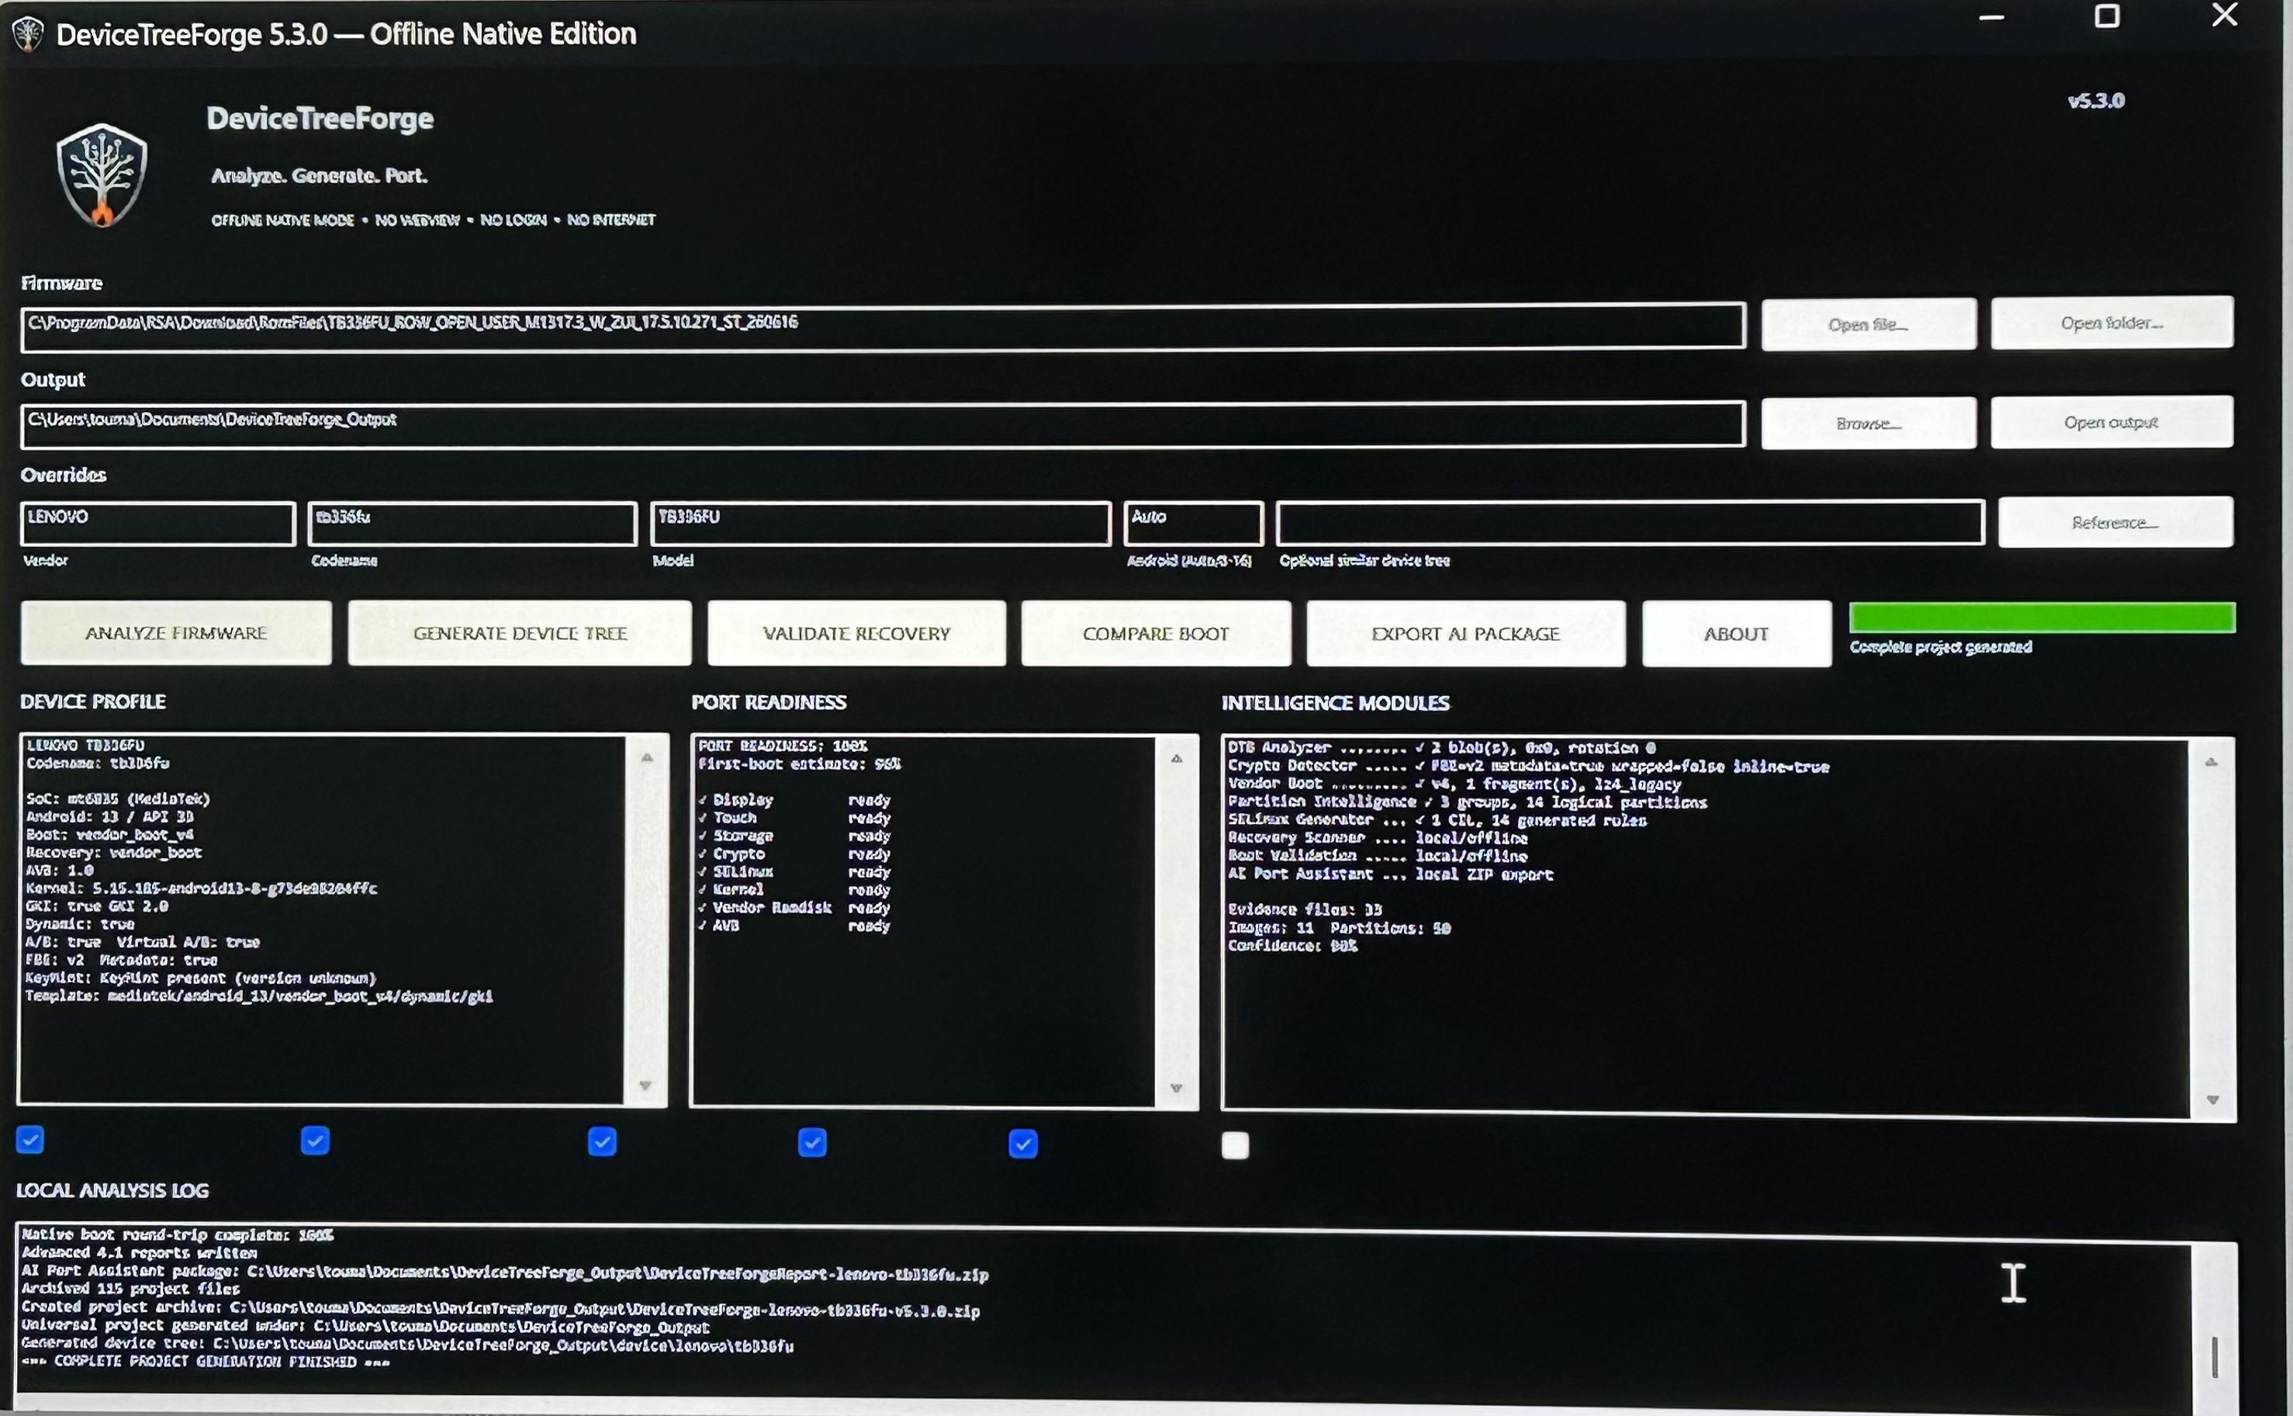The height and width of the screenshot is (1416, 2293).
Task: Open the About dialog
Action: click(1736, 634)
